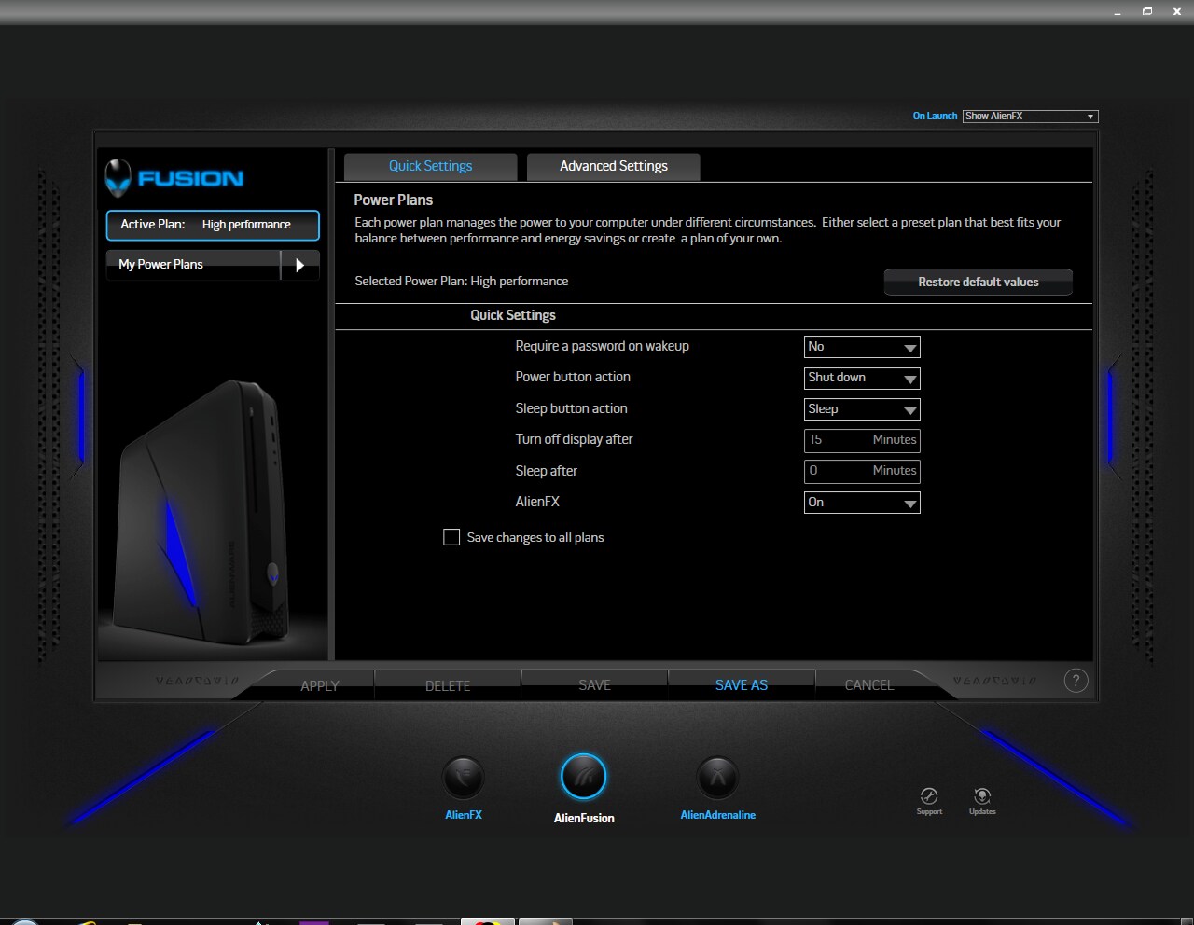Open Require a password on wakeup dropdown
This screenshot has width=1194, height=925.
pos(862,347)
